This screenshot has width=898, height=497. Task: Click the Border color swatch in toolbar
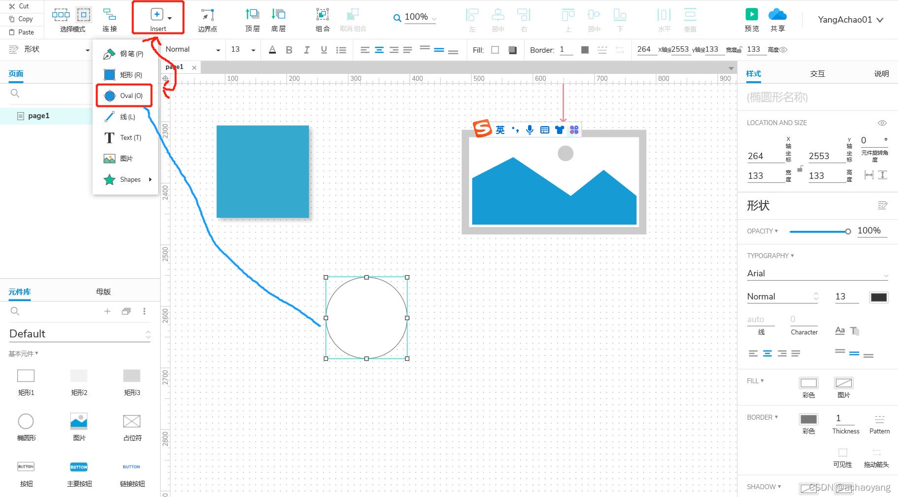pyautogui.click(x=585, y=50)
